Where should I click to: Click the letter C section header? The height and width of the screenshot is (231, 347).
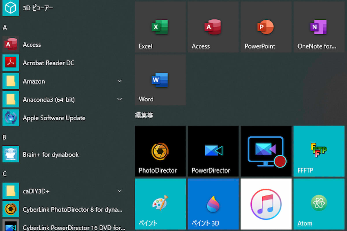[4, 174]
